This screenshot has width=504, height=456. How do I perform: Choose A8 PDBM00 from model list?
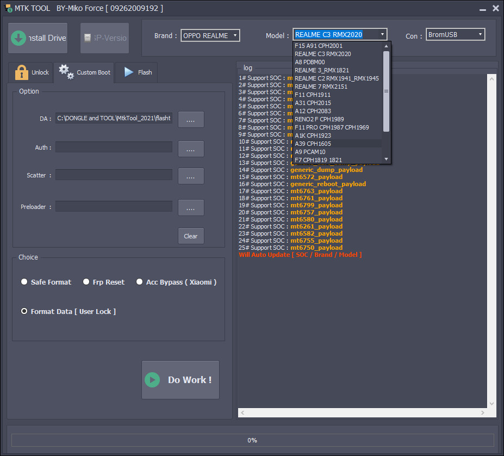click(338, 62)
